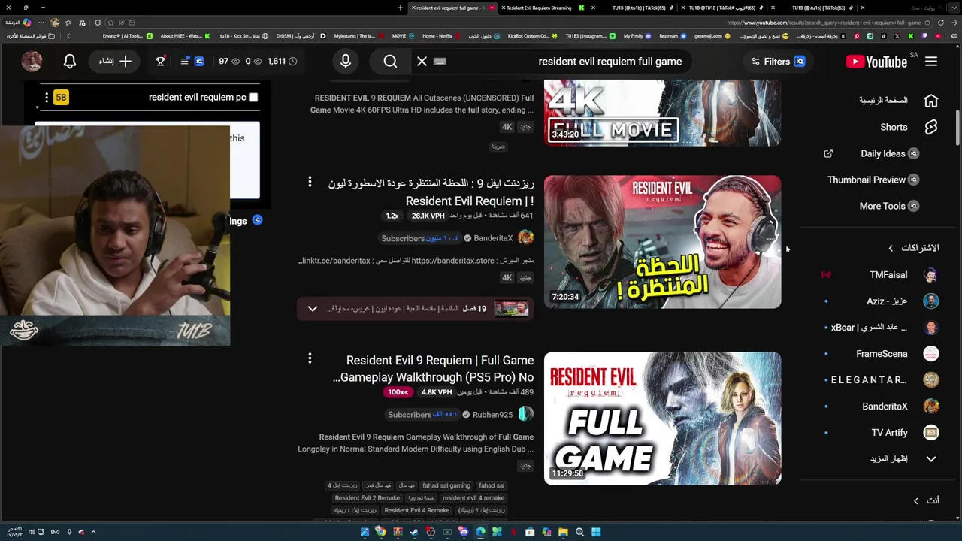
Task: Open notifications bell
Action: click(x=70, y=62)
